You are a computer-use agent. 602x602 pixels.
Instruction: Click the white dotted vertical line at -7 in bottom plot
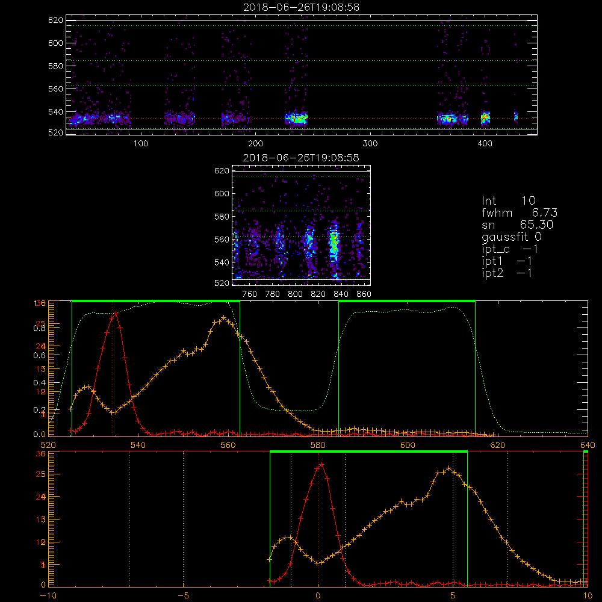[x=129, y=519]
